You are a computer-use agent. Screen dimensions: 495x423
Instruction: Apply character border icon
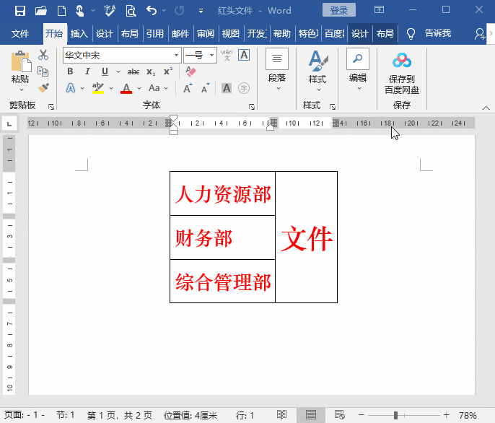[x=244, y=55]
